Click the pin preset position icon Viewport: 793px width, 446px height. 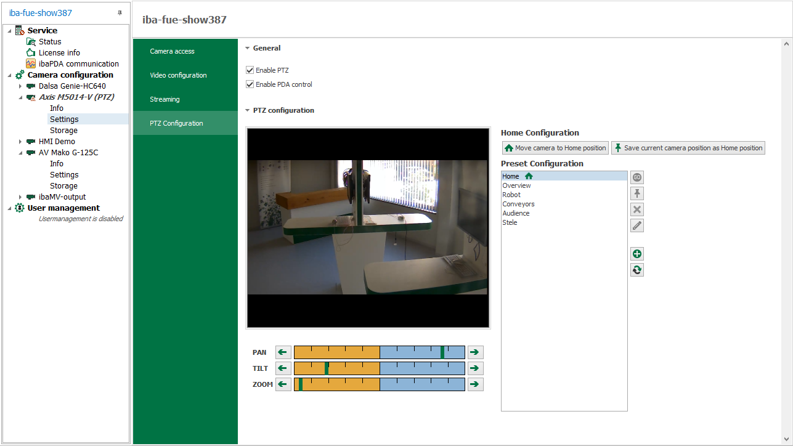tap(637, 193)
